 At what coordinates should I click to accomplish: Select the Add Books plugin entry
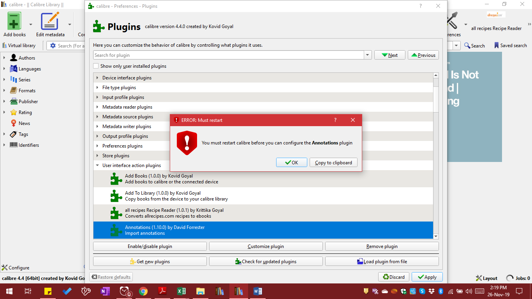263,179
